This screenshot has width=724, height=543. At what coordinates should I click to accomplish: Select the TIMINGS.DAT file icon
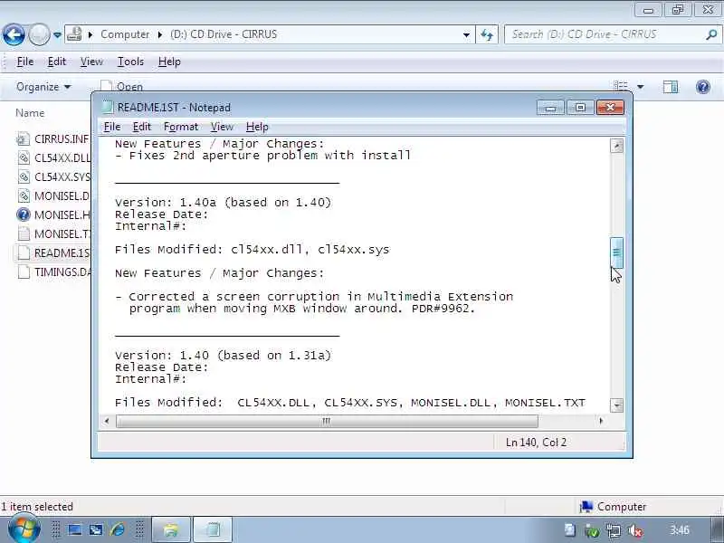(x=24, y=272)
